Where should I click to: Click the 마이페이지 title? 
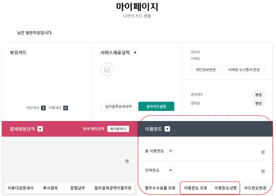[x=137, y=7]
